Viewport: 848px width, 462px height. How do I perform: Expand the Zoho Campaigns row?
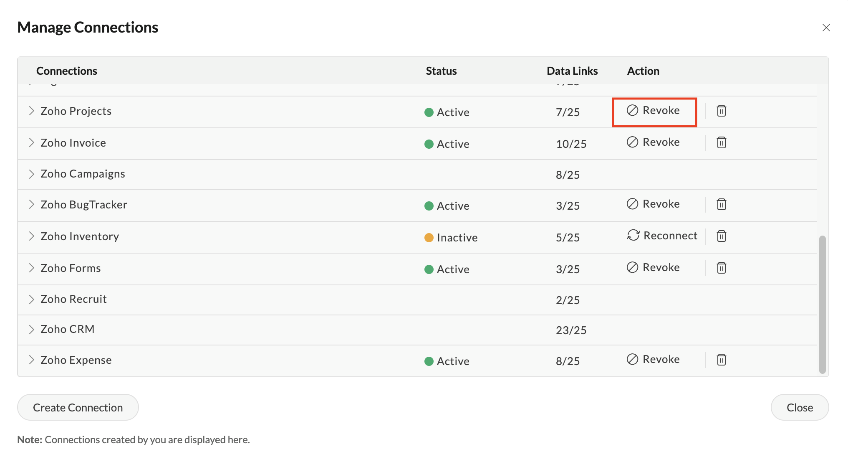coord(31,174)
